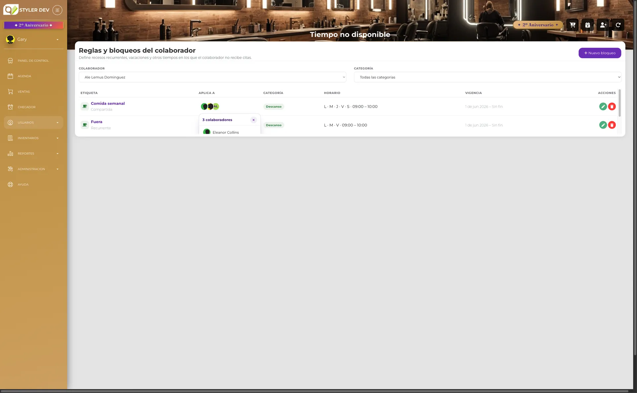Edit the Comida semanal rule
The height and width of the screenshot is (393, 637).
(x=603, y=106)
